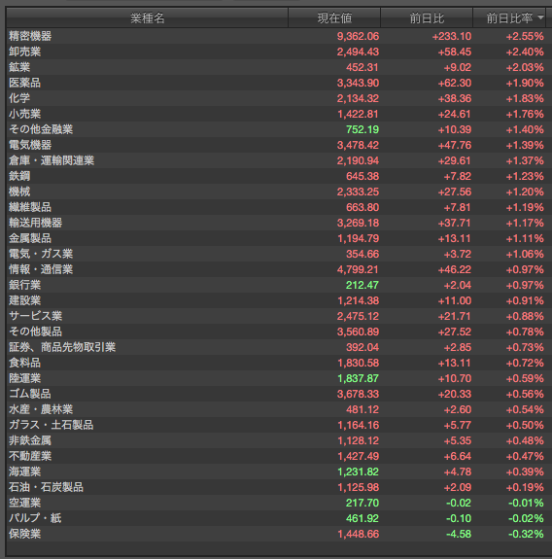Select the 卸売業 row name

[25, 52]
